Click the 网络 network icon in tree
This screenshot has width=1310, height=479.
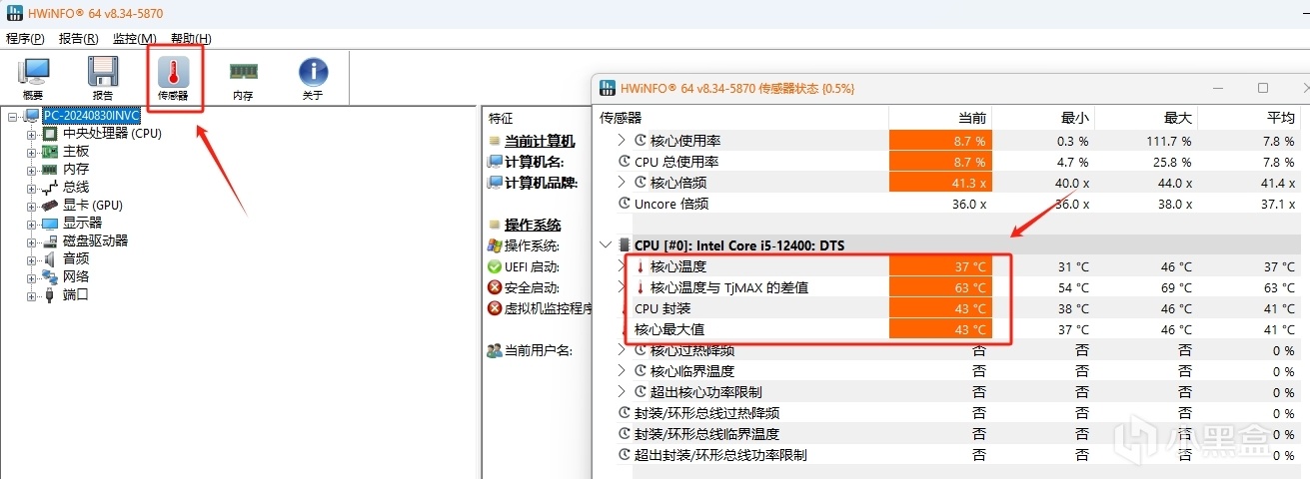(50, 276)
